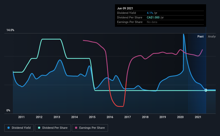Screen dimensions: 220x136
Task: Hide the Dividend Per Share series via its label
Action: pyautogui.click(x=55, y=128)
